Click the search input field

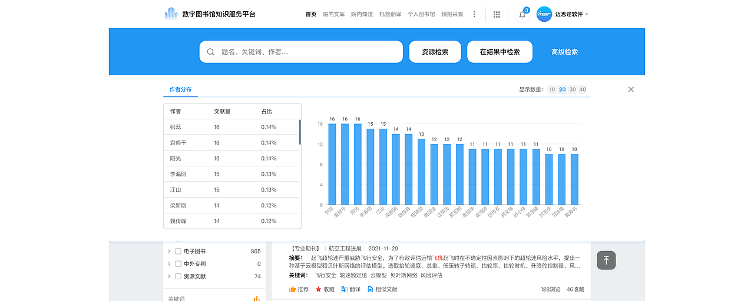coord(301,52)
